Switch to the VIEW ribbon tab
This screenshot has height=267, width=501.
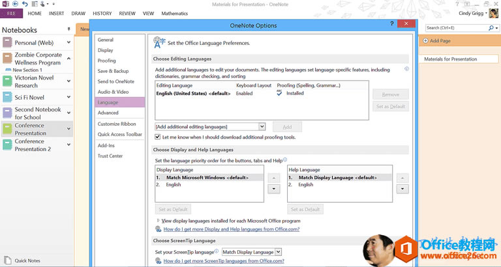(148, 14)
